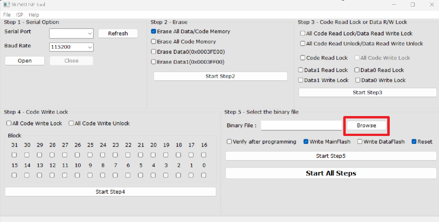Open the Help menu
Image resolution: width=439 pixels, height=222 pixels.
[34, 15]
